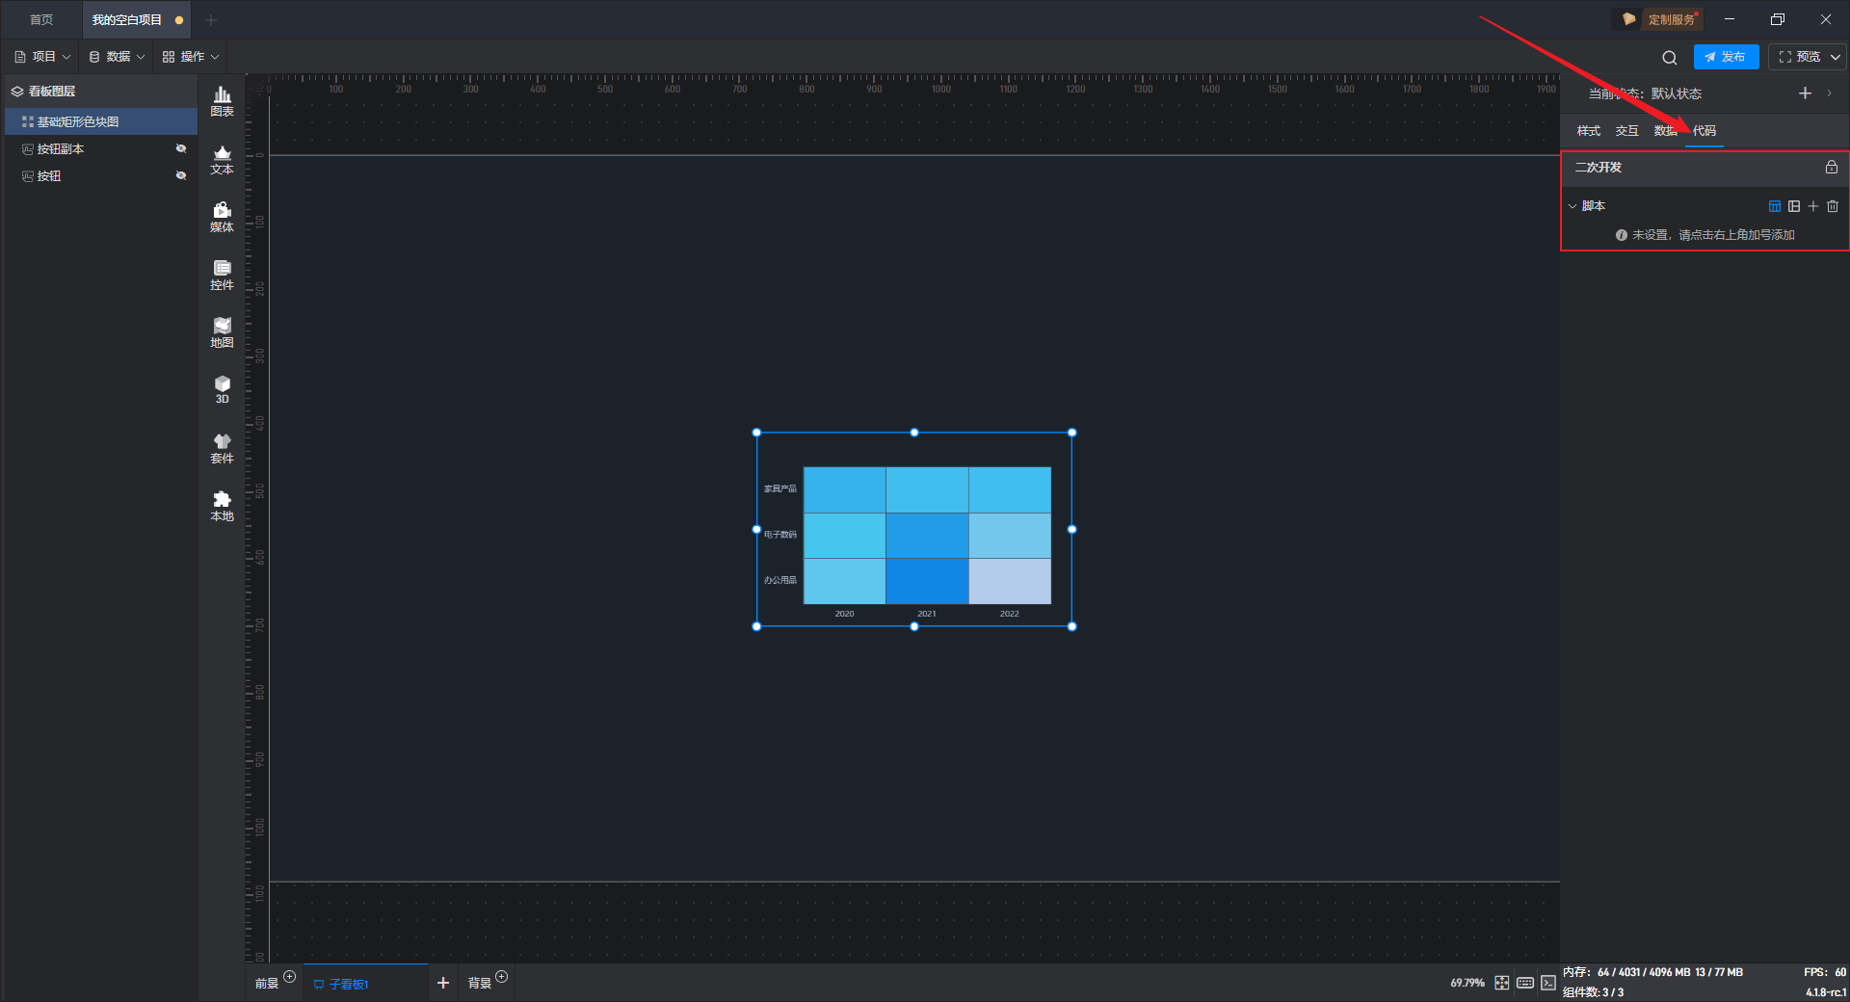Open the 地图 map component category
Viewport: 1850px width, 1002px height.
tap(222, 332)
